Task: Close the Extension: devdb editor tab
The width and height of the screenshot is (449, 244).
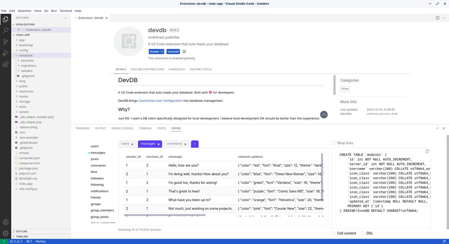Action: click(106, 18)
